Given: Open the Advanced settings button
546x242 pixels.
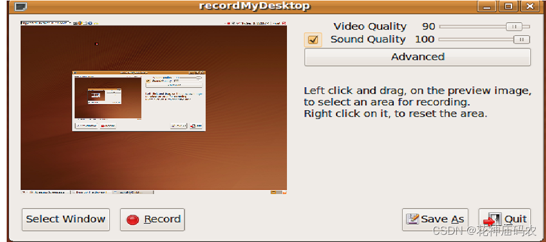Looking at the screenshot, I should tap(417, 57).
